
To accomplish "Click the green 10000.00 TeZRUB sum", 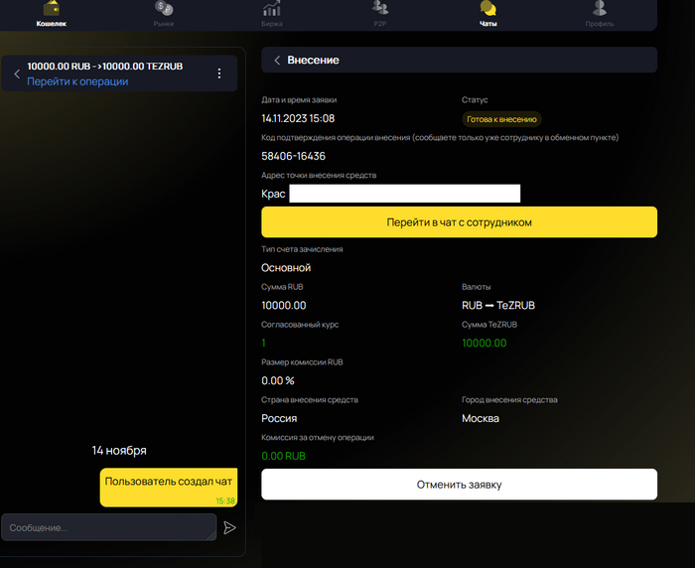I will [x=485, y=344].
